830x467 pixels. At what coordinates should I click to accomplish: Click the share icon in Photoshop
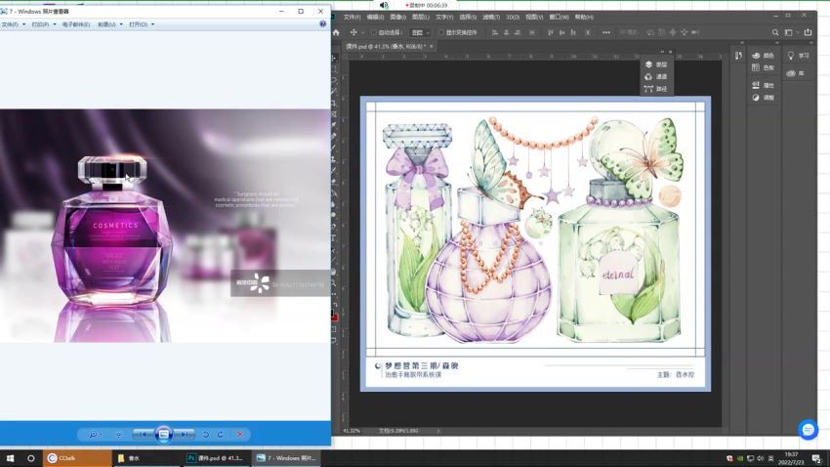pyautogui.click(x=808, y=32)
